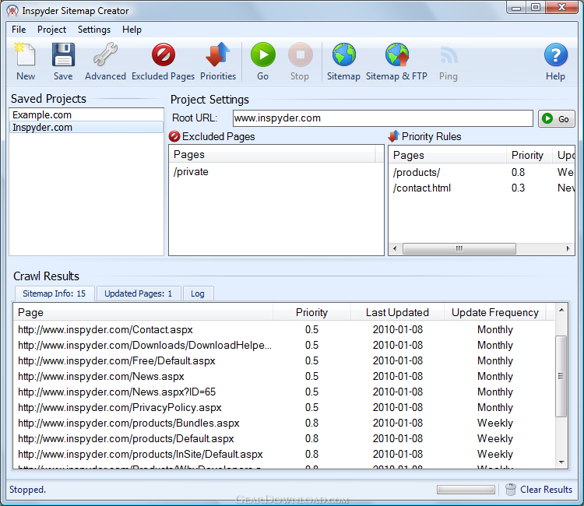Click Priority Rules scroll left arrow
584x506 pixels.
coord(395,248)
